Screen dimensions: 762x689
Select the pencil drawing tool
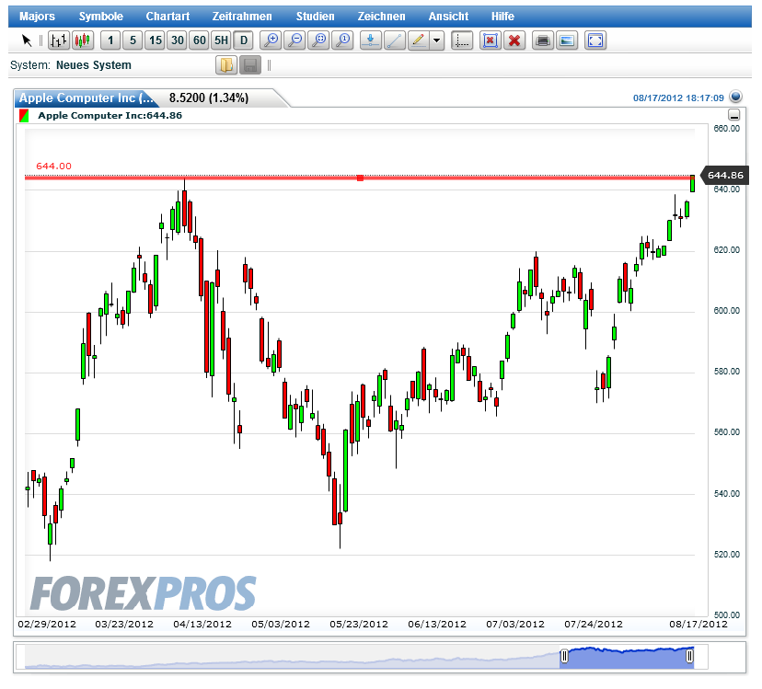tap(419, 40)
